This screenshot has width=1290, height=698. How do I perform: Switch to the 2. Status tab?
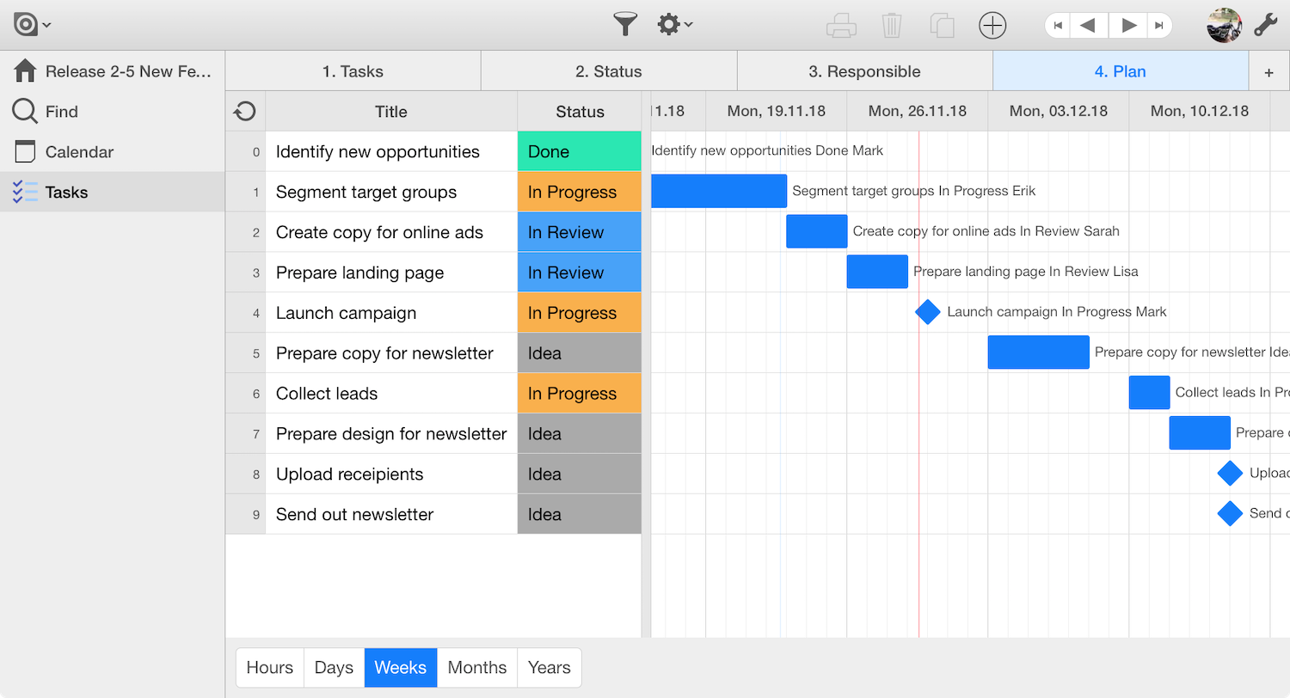[608, 71]
